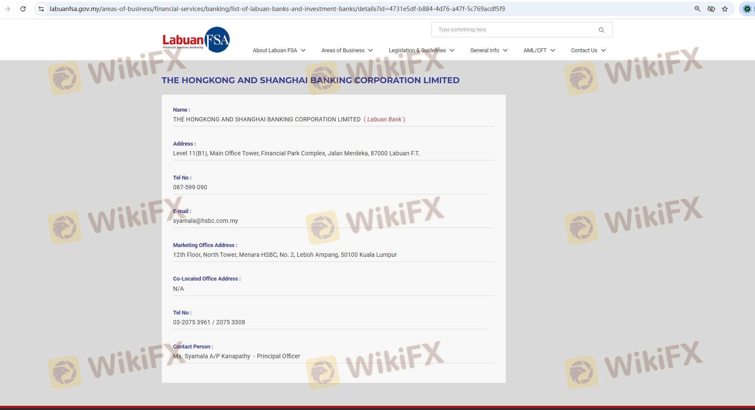Click the 'Name :' field label
Image resolution: width=755 pixels, height=410 pixels.
point(181,110)
